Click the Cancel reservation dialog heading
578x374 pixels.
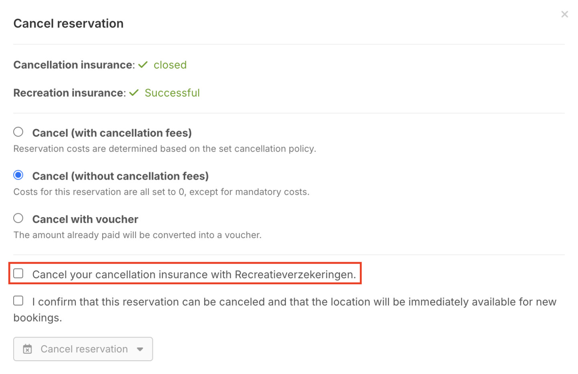point(69,23)
